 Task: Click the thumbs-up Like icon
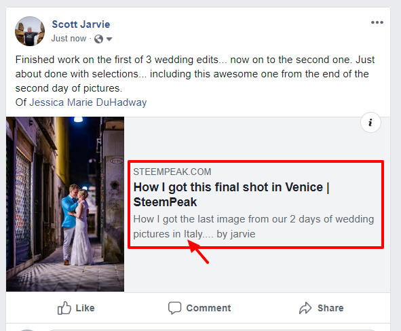pyautogui.click(x=64, y=308)
